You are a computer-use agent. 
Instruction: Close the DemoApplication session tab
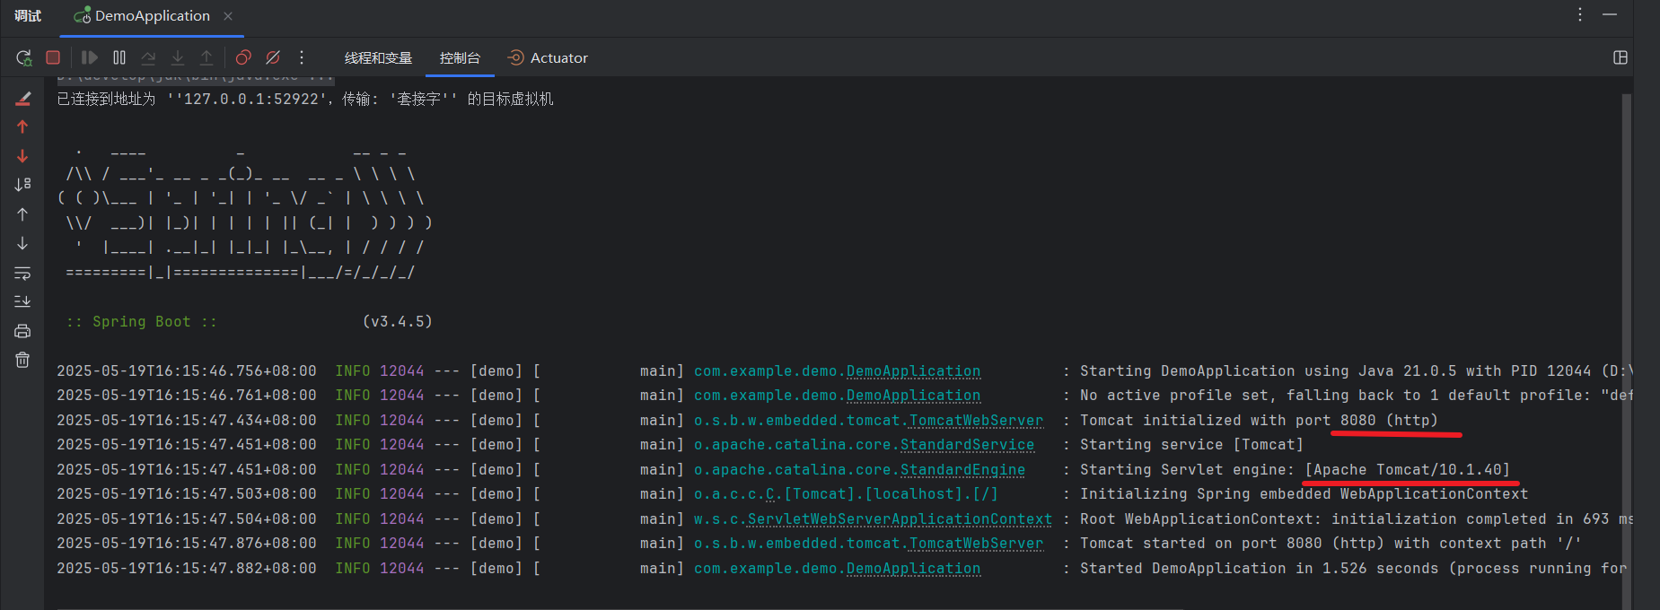(x=228, y=16)
